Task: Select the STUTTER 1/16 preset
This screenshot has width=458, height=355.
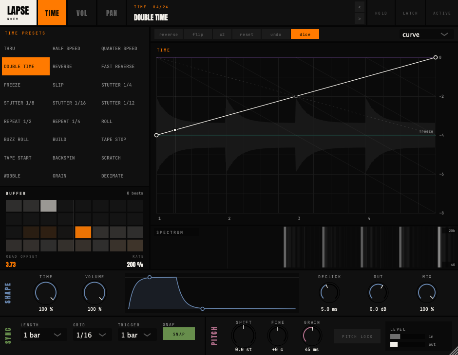Action: point(75,103)
